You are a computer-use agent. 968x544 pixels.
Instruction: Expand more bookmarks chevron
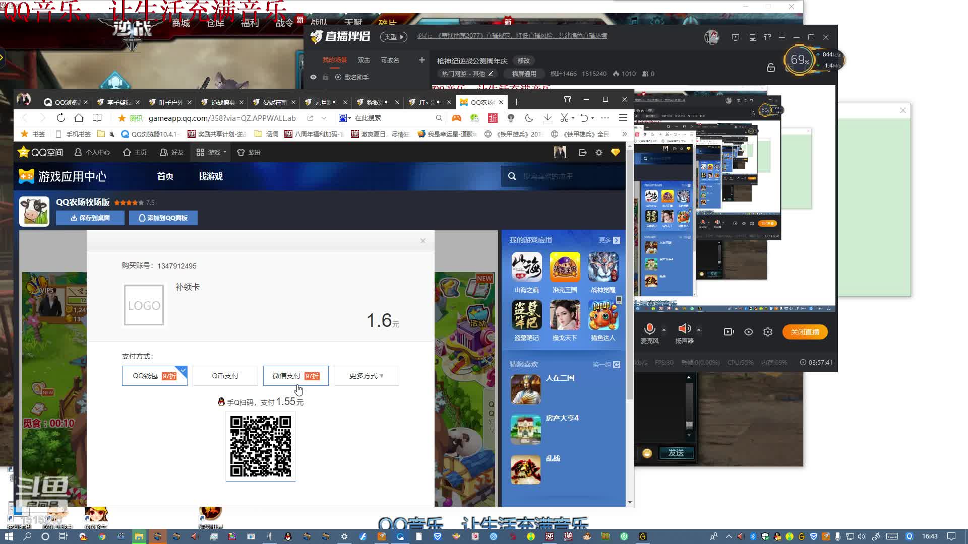click(625, 134)
